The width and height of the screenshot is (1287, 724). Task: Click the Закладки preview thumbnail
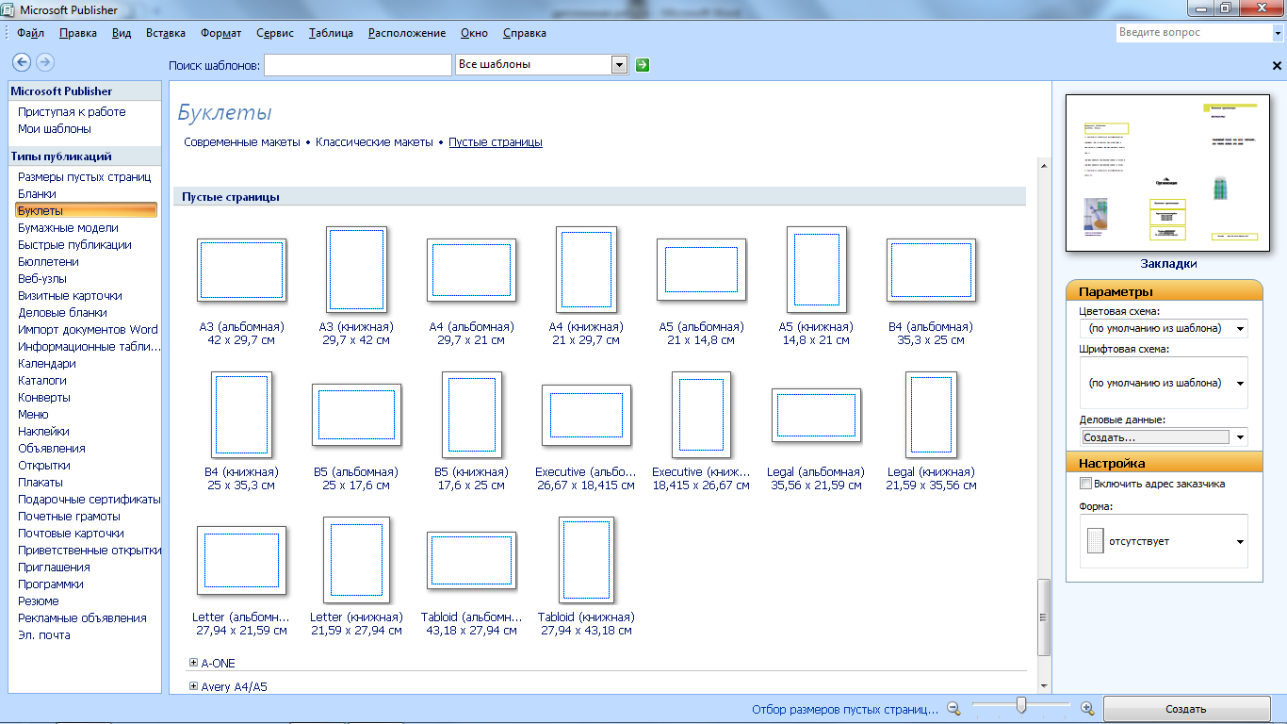(1168, 173)
